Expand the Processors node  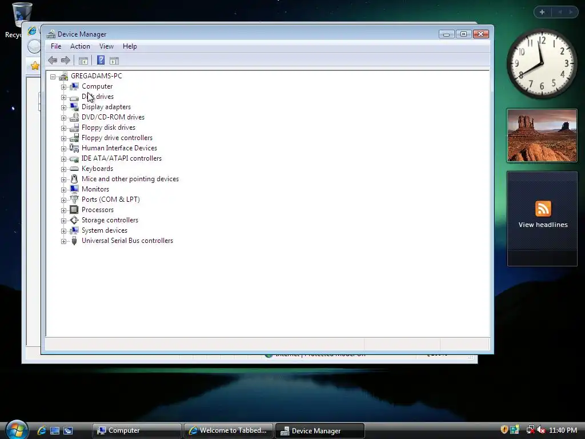click(x=64, y=210)
